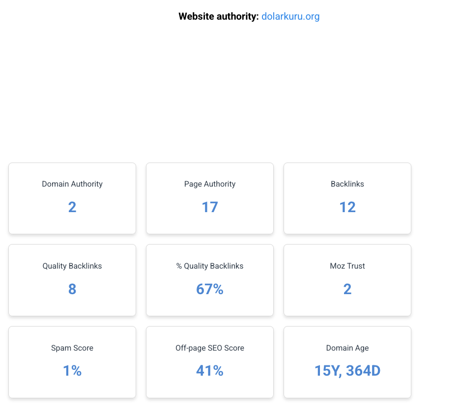This screenshot has height=412, width=460.
Task: Click the Domain Authority card
Action: click(x=72, y=198)
